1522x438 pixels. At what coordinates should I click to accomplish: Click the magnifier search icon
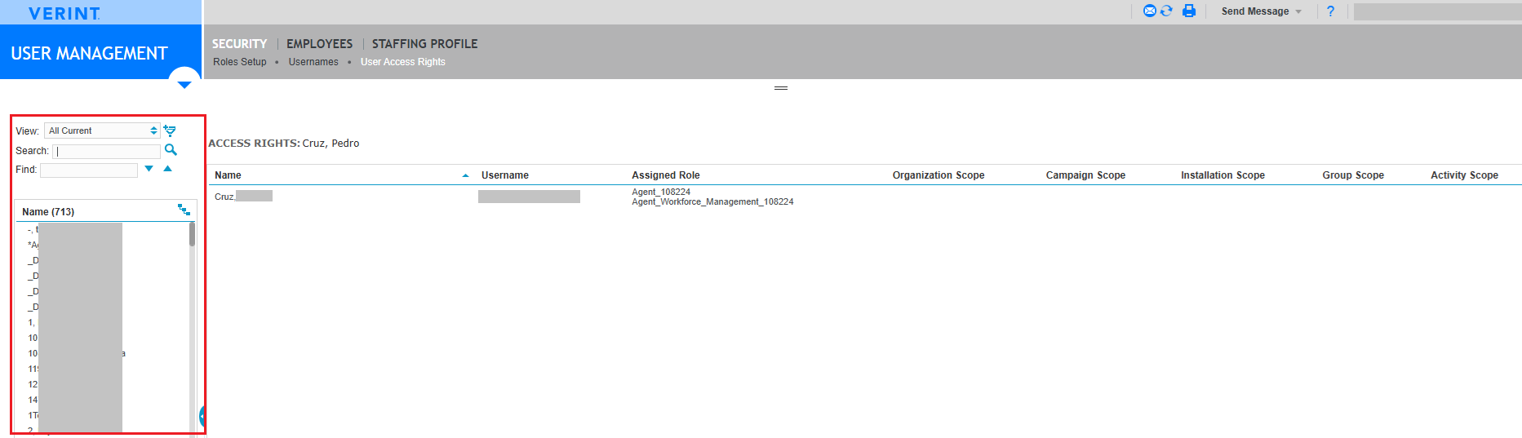(x=171, y=150)
